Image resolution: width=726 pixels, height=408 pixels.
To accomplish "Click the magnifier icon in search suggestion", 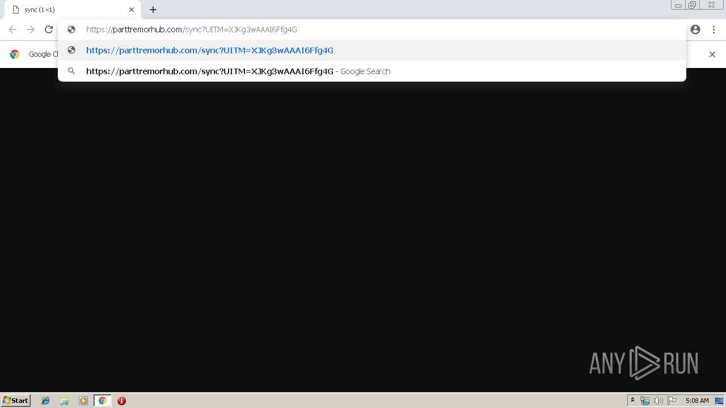I will pyautogui.click(x=71, y=71).
